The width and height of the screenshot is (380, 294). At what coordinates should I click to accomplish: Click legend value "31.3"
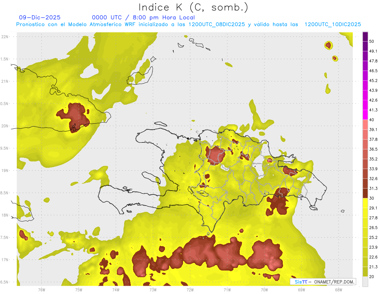[373, 188]
